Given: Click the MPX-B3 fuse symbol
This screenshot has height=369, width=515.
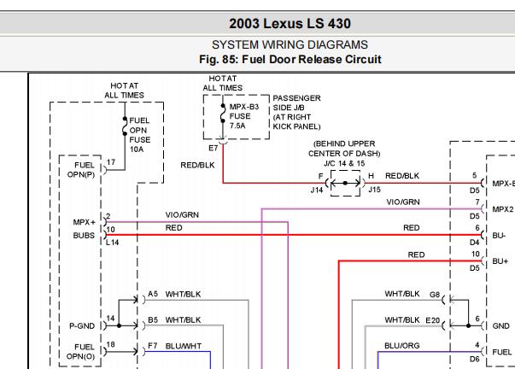Looking at the screenshot, I should click(x=223, y=114).
